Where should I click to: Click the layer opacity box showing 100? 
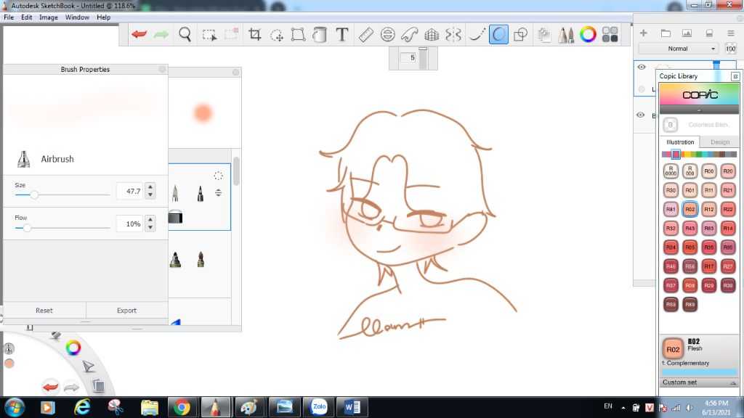731,49
